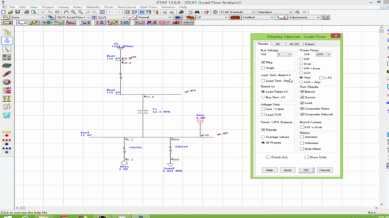The width and height of the screenshot is (389, 218).
Task: Switch to Transient Stability mode icon
Action: click(71, 23)
